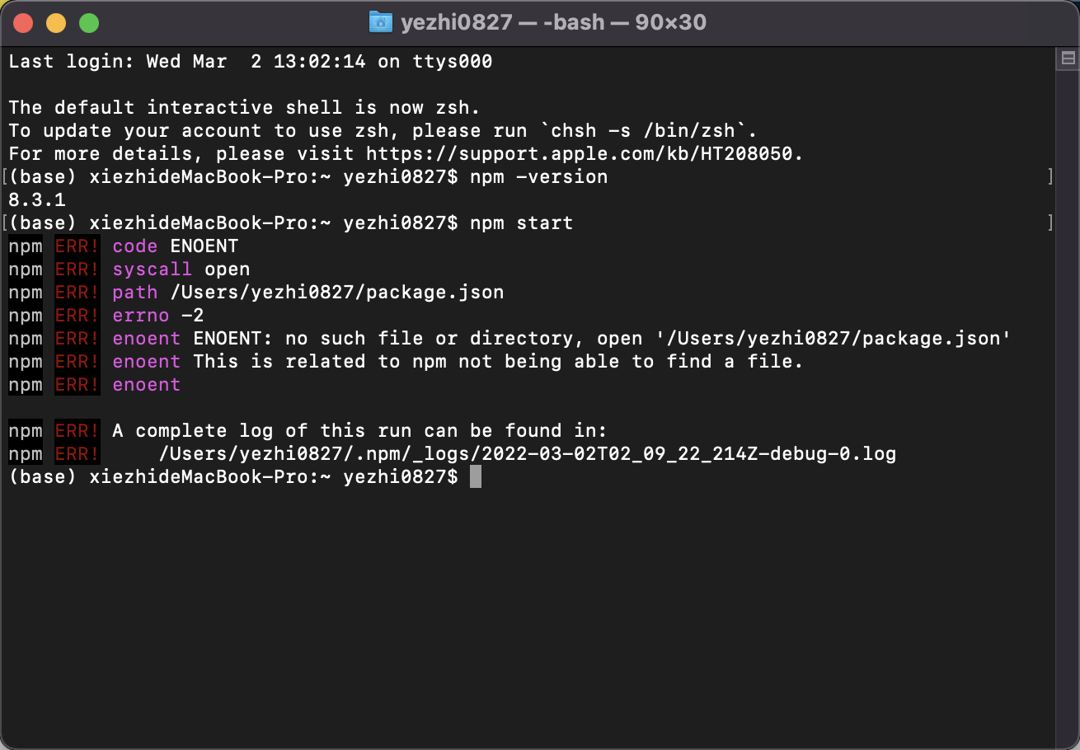Click the "npm -version" command text
Image resolution: width=1080 pixels, height=750 pixels.
pos(538,176)
